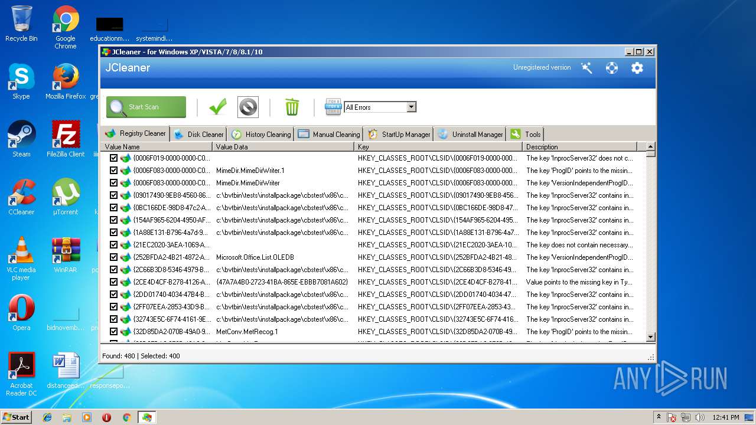Uncheck the {0006F019-0000-0000-C0... entry
Viewport: 756px width, 425px height.
[x=114, y=158]
